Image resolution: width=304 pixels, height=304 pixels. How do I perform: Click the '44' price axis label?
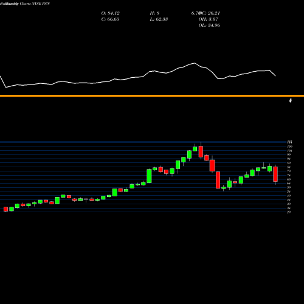(289, 200)
